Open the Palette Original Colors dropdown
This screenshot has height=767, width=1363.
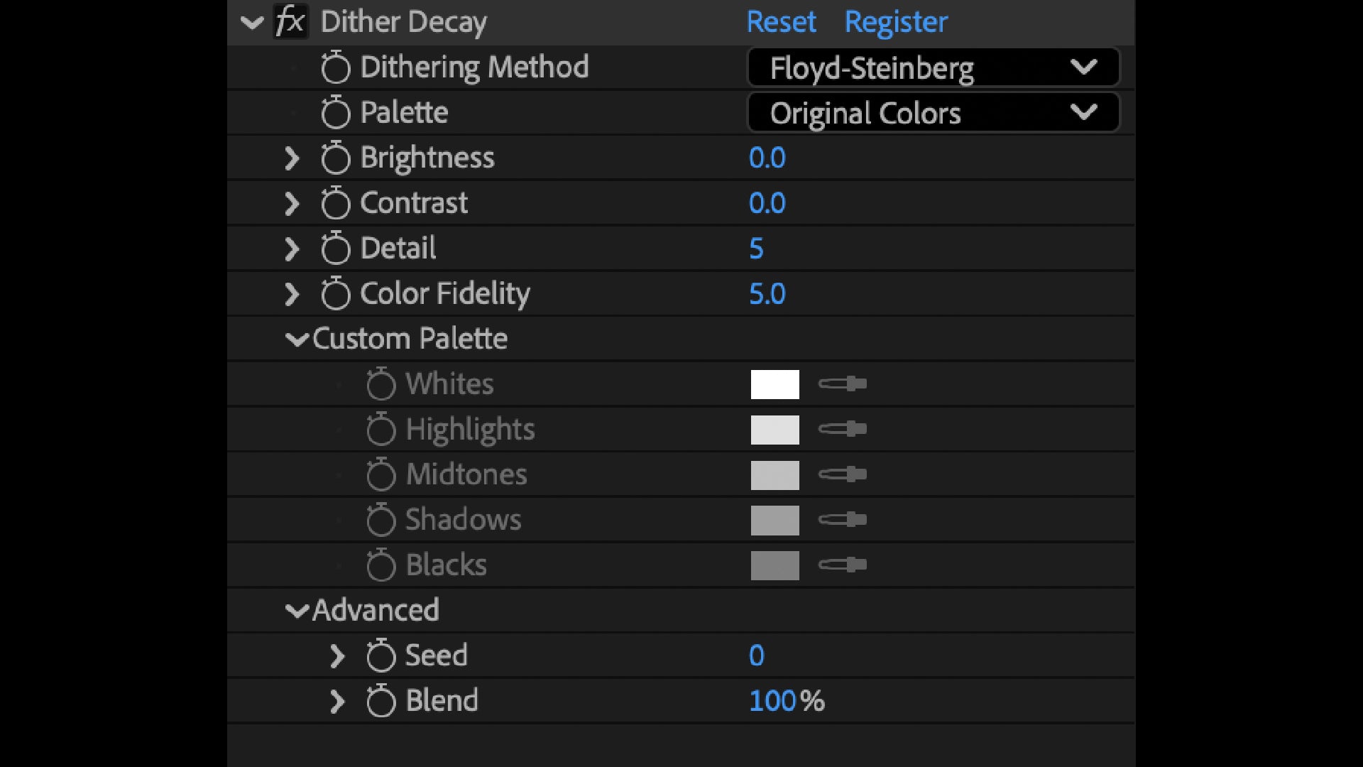tap(933, 113)
